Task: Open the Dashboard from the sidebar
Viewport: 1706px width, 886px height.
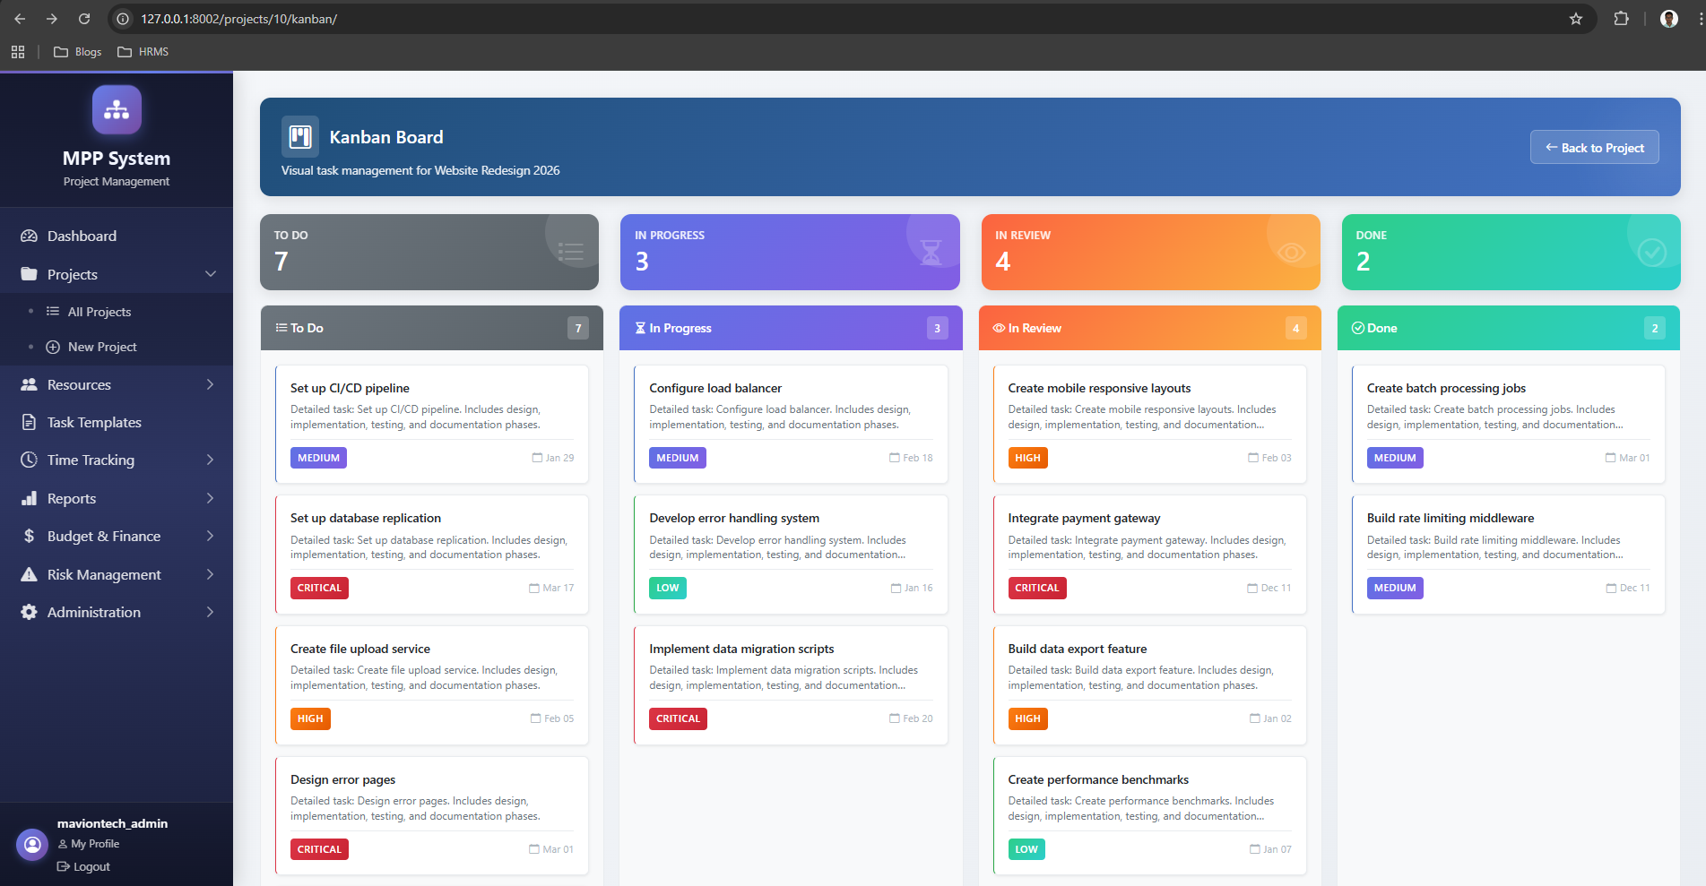Action: pos(82,236)
